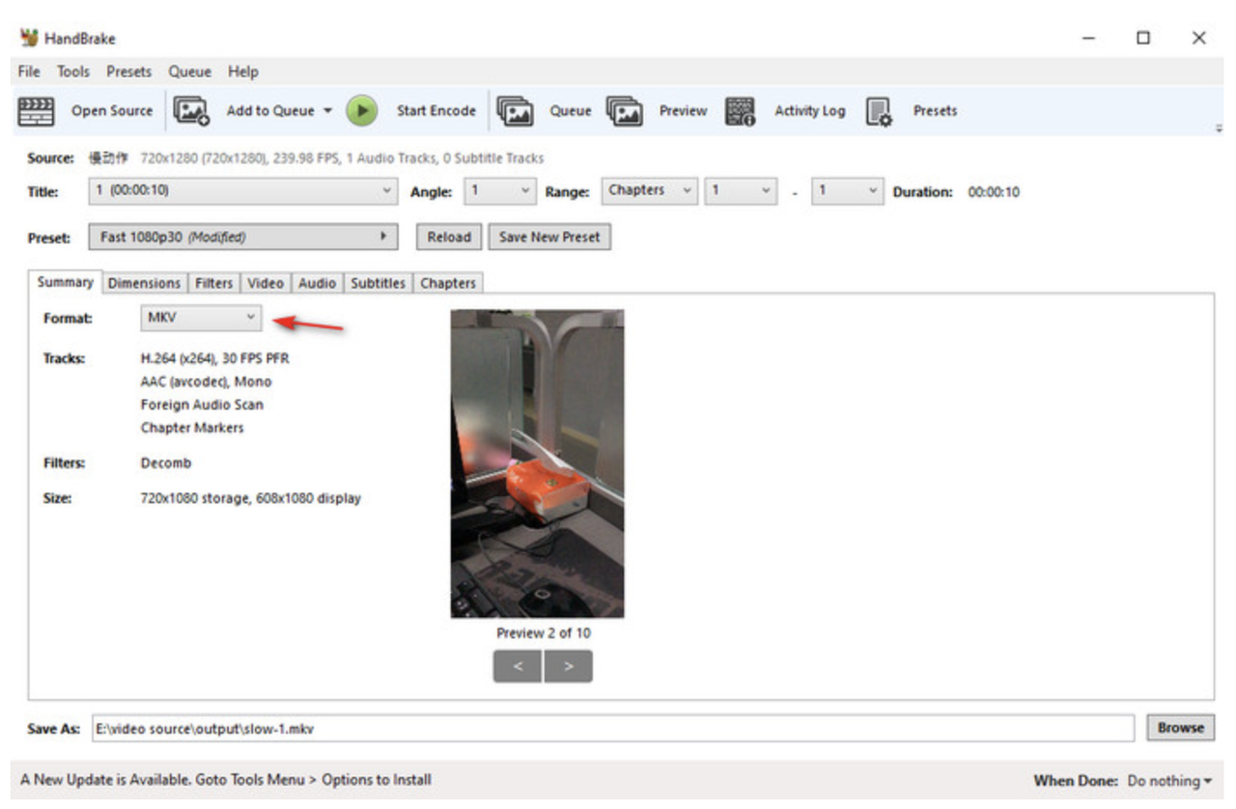Viewport: 1236px width, 809px height.
Task: Click the 'Decomb' filter text
Action: 166,462
